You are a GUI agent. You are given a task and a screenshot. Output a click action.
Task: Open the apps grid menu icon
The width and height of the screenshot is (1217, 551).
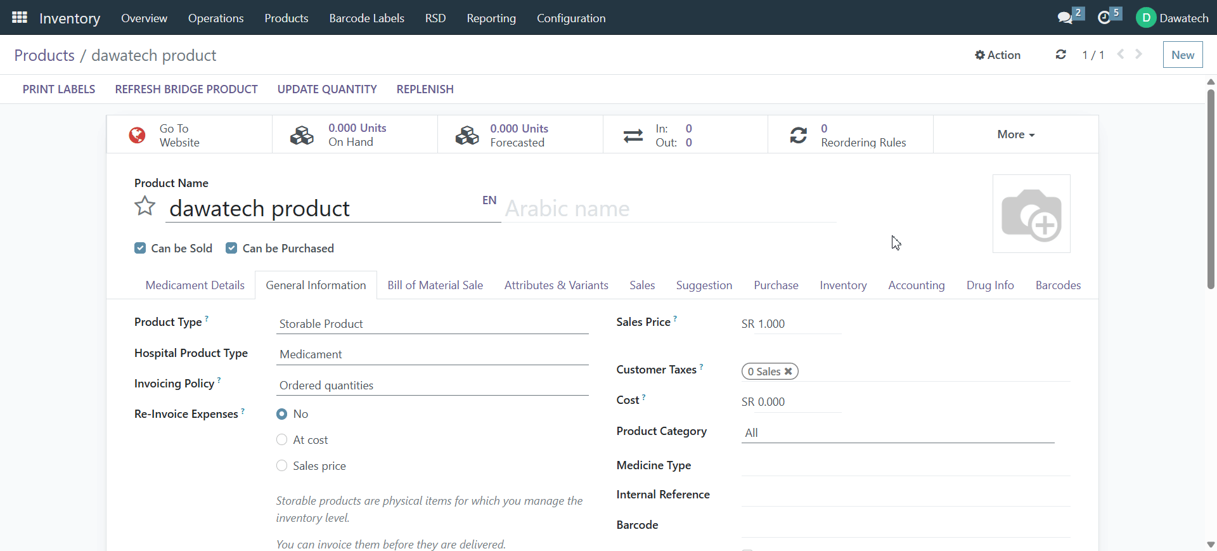pyautogui.click(x=20, y=18)
